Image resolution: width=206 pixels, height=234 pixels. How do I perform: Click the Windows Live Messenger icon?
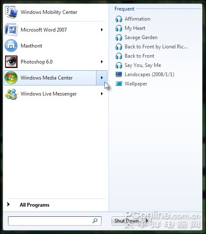[11, 94]
